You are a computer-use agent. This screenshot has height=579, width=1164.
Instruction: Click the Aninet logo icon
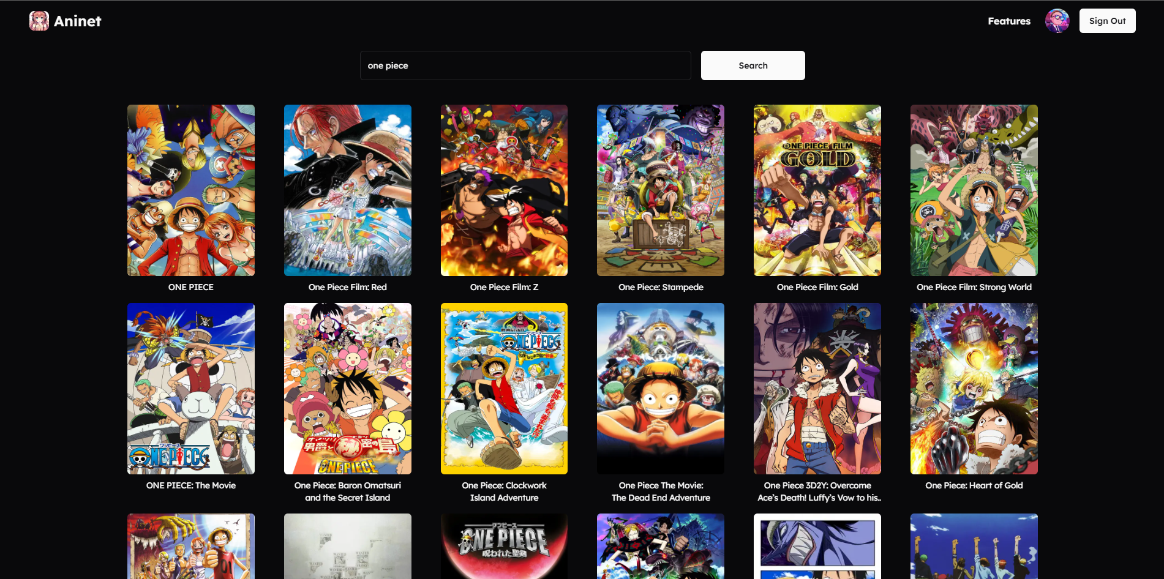pos(39,21)
